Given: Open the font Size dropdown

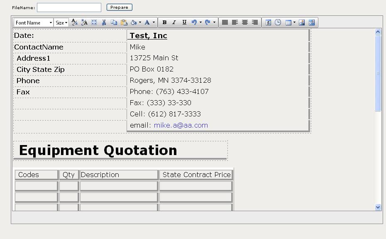Looking at the screenshot, I should [x=61, y=23].
